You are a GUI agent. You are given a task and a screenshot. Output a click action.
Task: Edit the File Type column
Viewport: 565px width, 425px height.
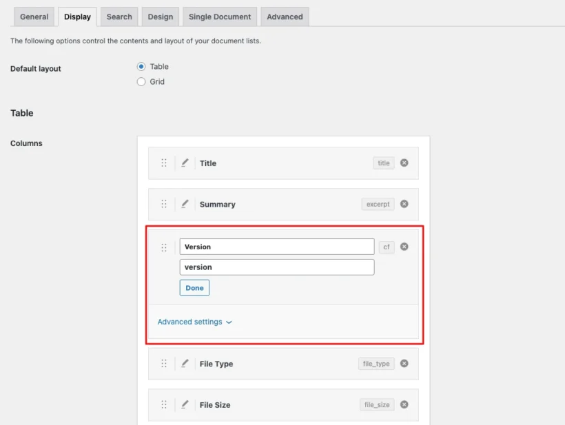(x=185, y=364)
